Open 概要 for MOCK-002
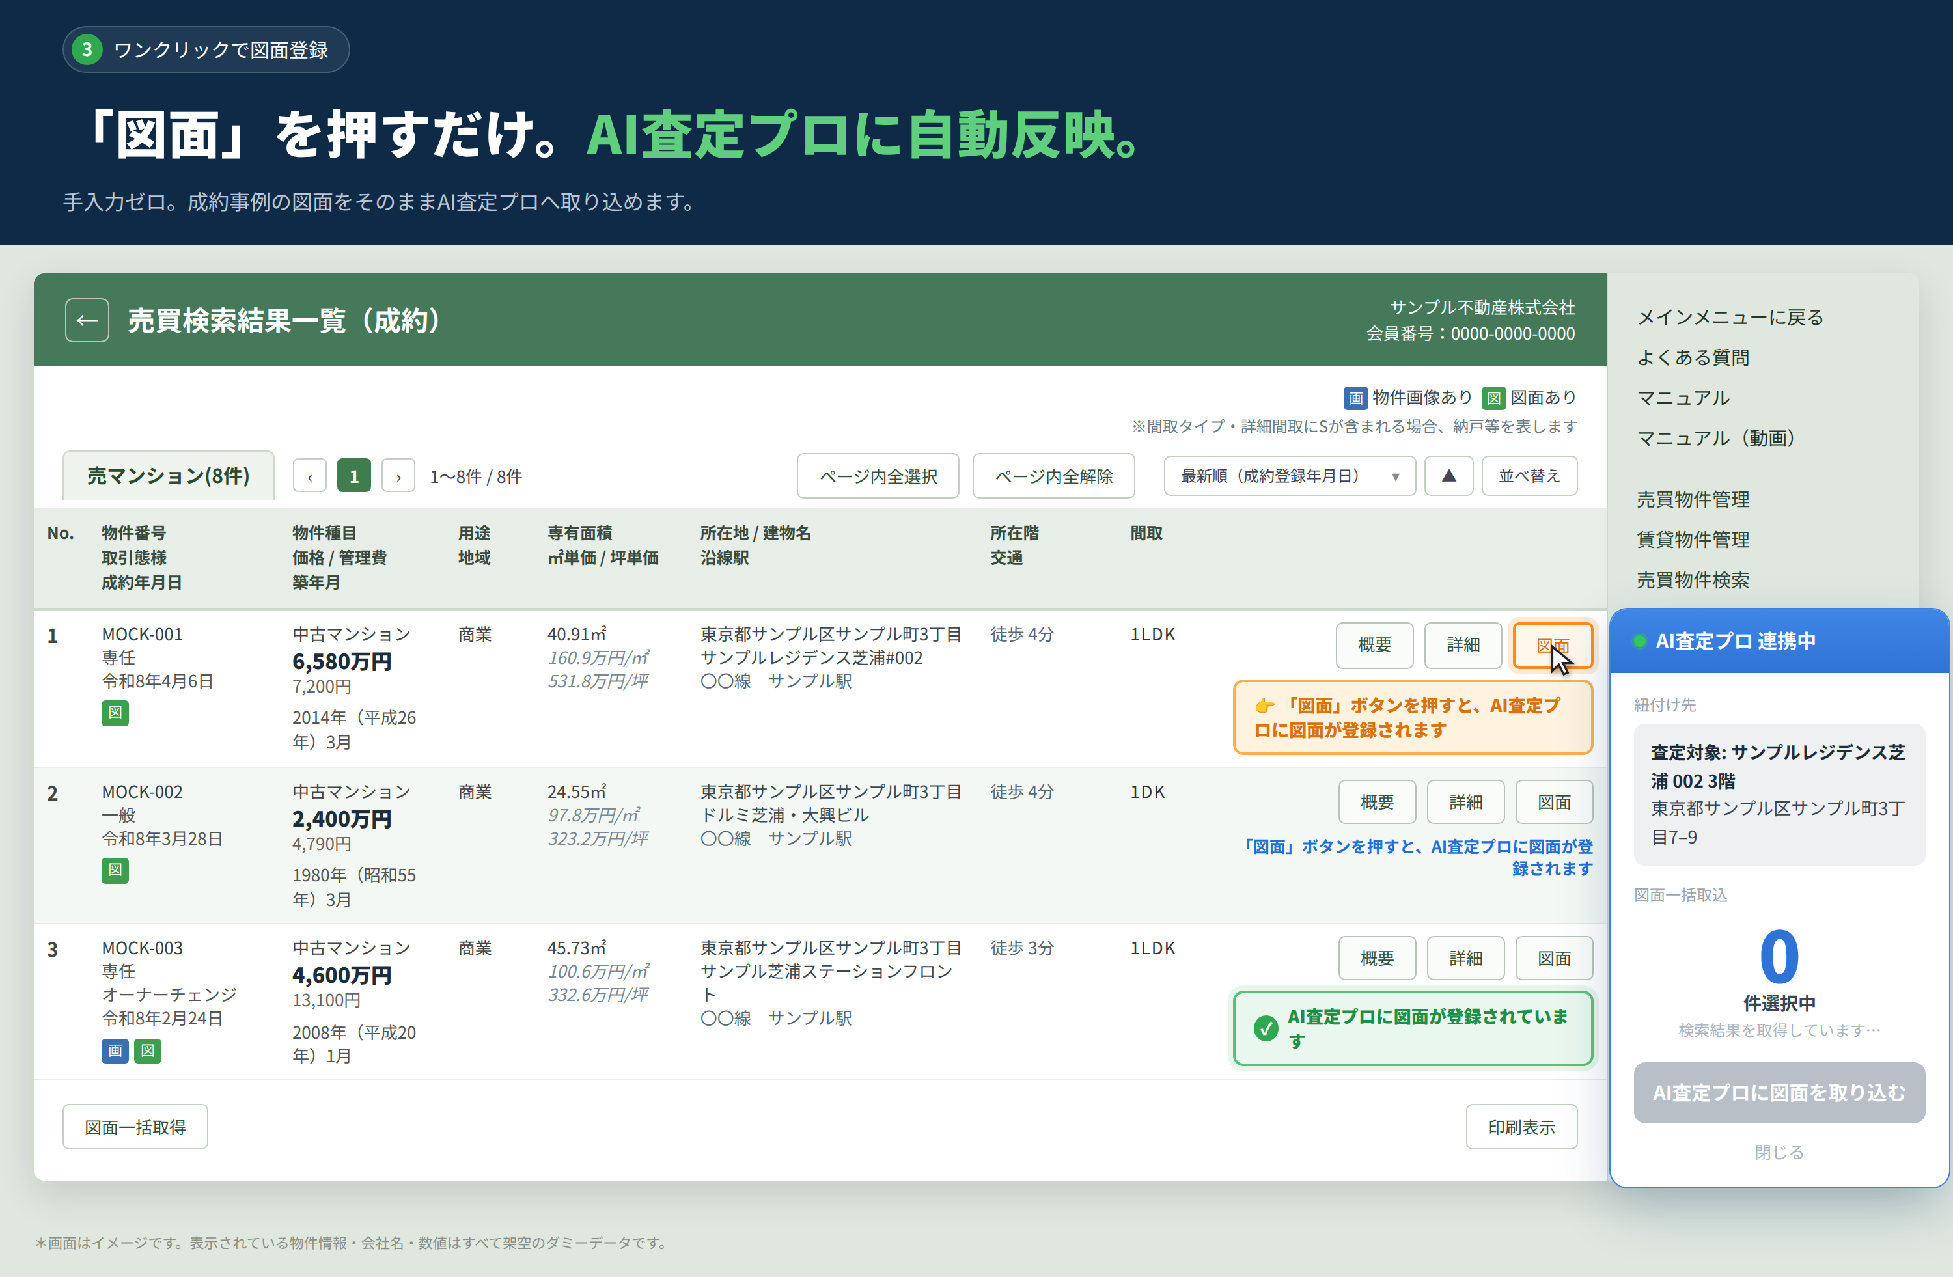 pos(1377,801)
